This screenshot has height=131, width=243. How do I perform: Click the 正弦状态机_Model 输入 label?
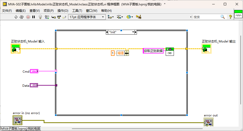point(28,41)
